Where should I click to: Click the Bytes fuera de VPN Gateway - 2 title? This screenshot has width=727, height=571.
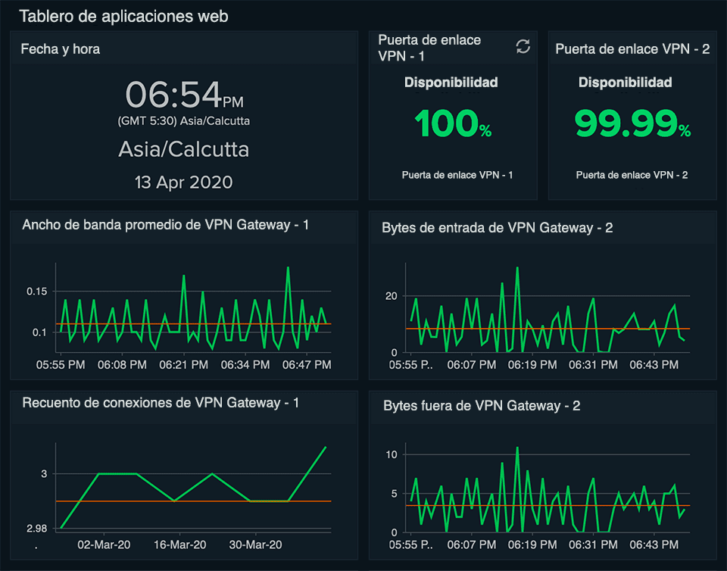482,406
